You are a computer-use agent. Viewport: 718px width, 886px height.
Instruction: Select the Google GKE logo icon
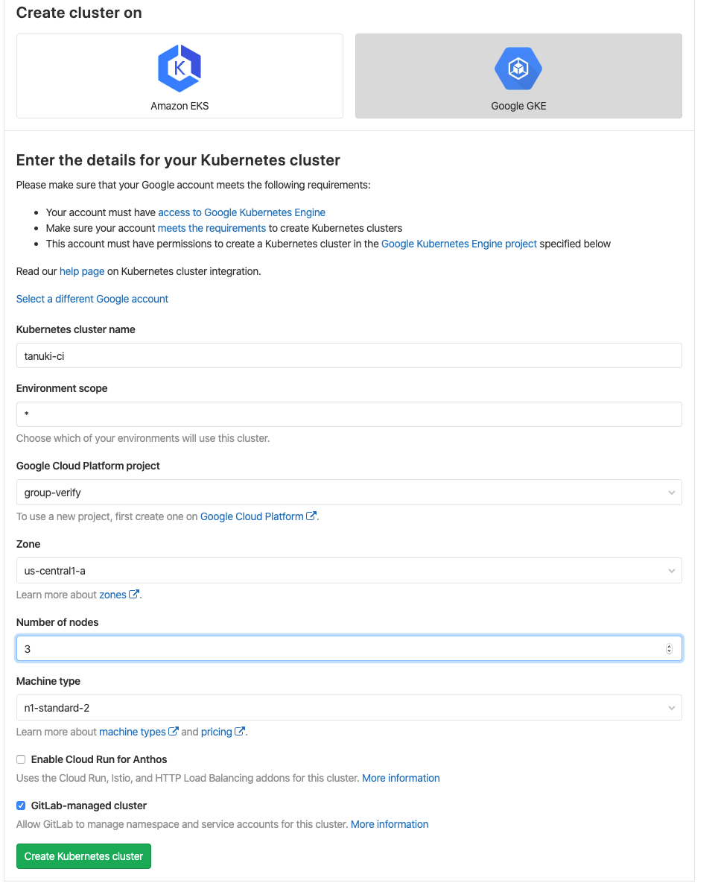[518, 69]
